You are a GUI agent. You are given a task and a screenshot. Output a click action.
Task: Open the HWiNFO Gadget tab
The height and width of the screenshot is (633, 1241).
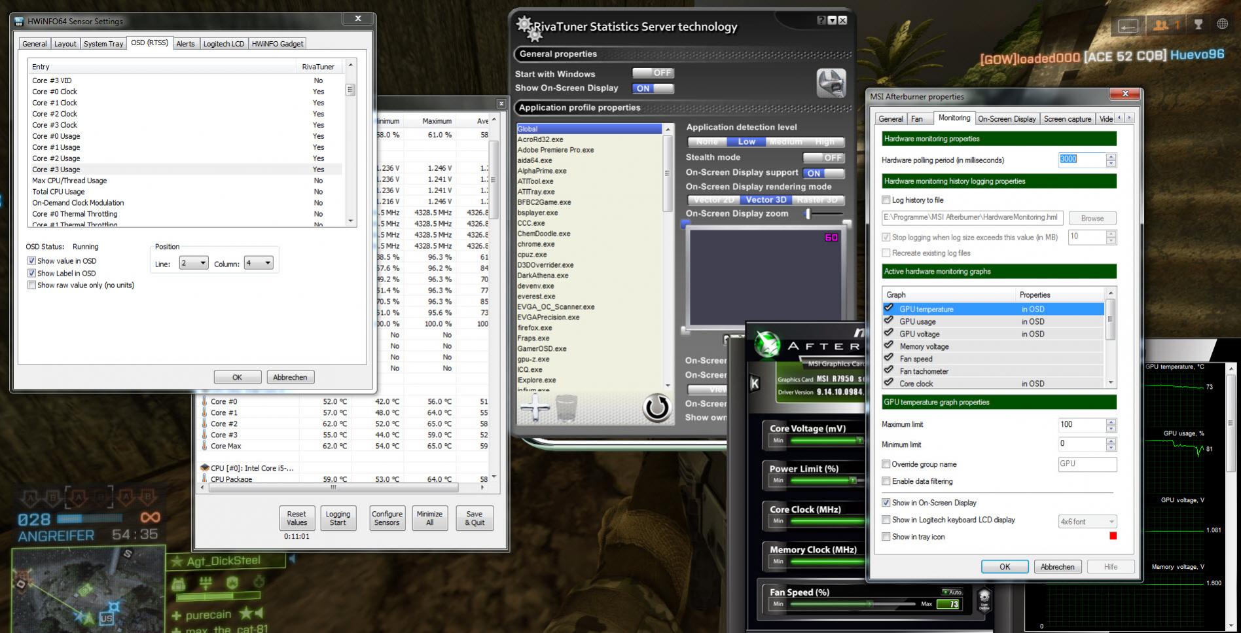pyautogui.click(x=278, y=44)
